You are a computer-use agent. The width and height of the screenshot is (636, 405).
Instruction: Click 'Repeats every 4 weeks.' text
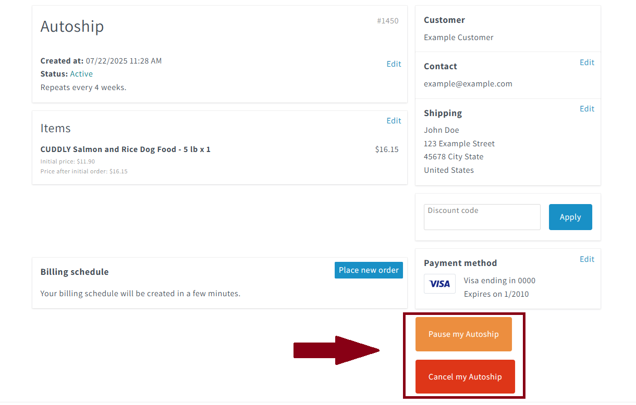click(x=83, y=87)
